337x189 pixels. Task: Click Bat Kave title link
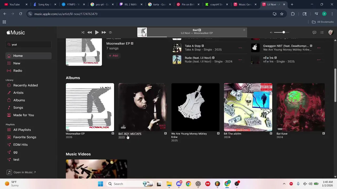tap(282, 134)
